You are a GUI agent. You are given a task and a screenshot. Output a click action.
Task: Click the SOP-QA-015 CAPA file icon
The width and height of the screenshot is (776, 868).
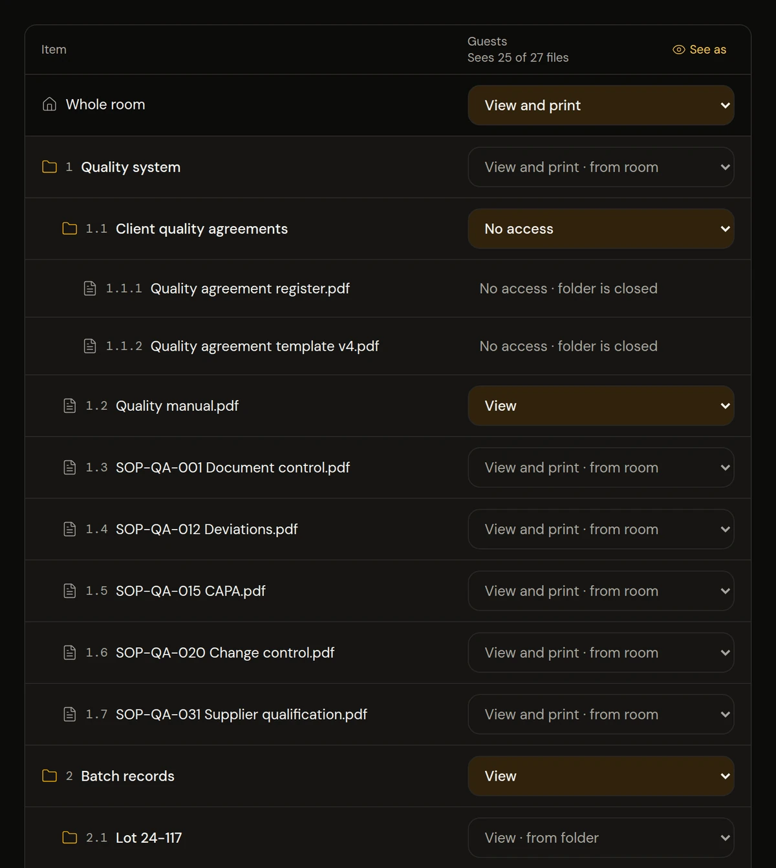70,591
